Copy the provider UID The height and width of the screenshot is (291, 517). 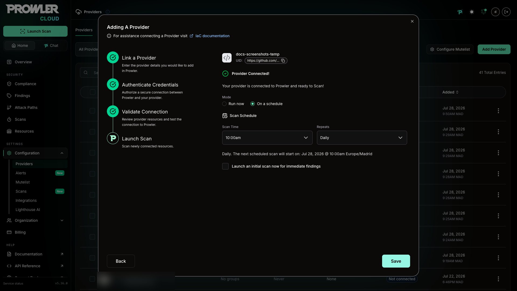[283, 61]
